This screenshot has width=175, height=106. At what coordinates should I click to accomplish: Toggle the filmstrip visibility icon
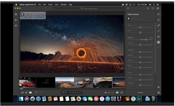[x=117, y=92]
